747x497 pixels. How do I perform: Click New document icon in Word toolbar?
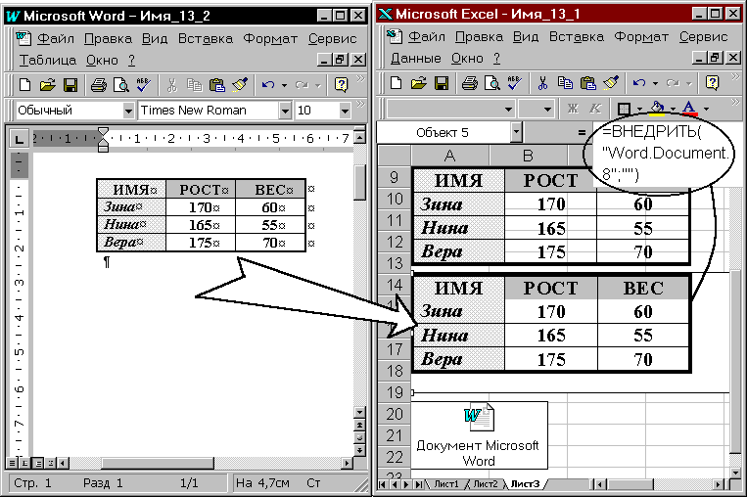pyautogui.click(x=24, y=85)
